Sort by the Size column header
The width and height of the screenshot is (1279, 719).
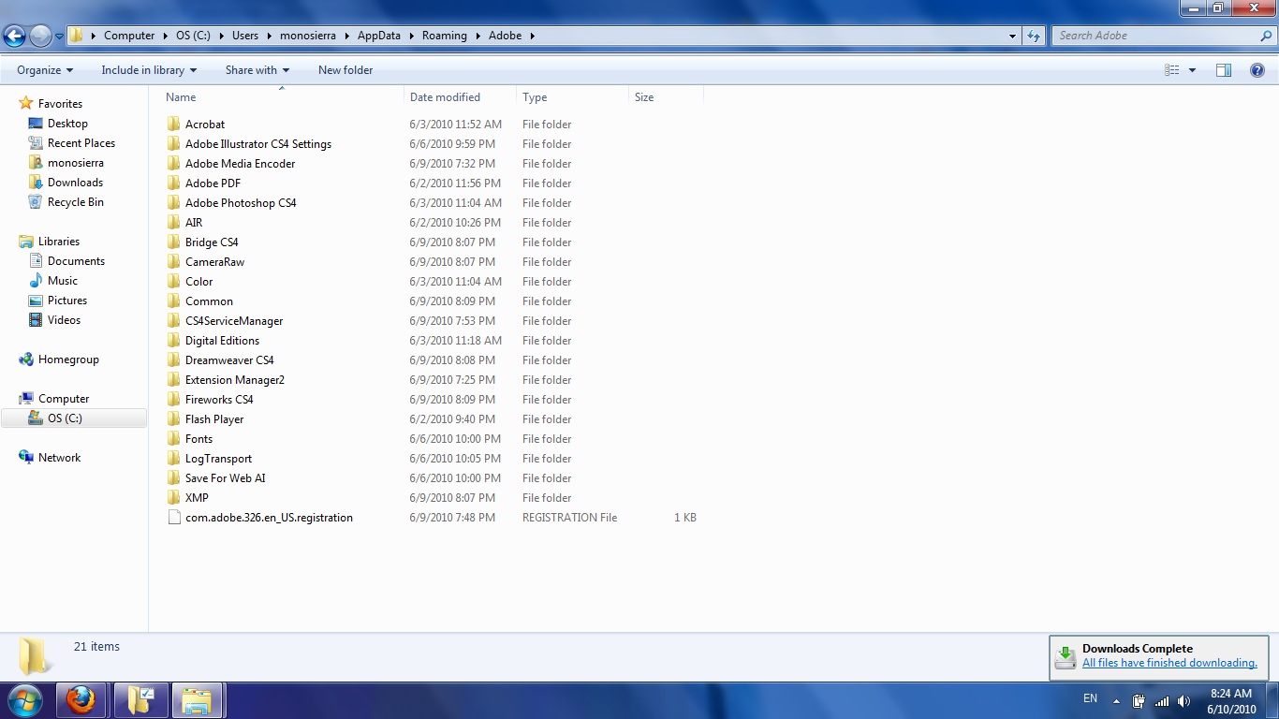(666, 97)
